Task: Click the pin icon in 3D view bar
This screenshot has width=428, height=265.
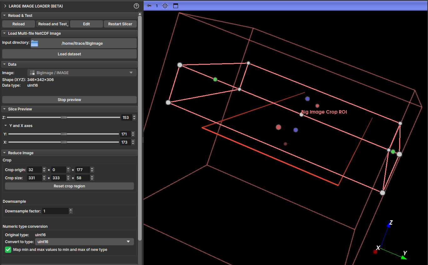Action: tap(149, 6)
